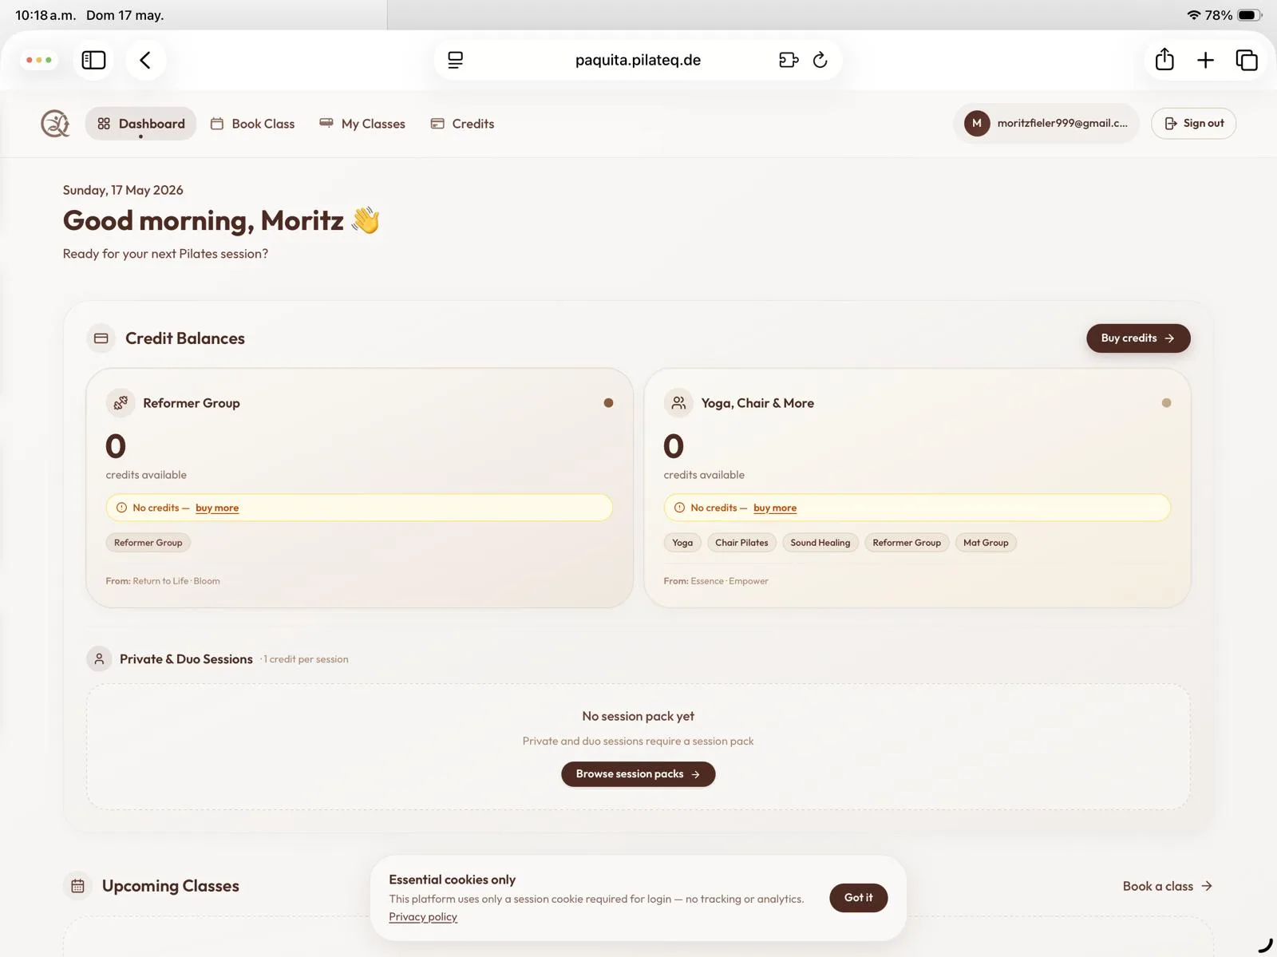Sign out of the account
The width and height of the screenshot is (1277, 957).
1193,123
